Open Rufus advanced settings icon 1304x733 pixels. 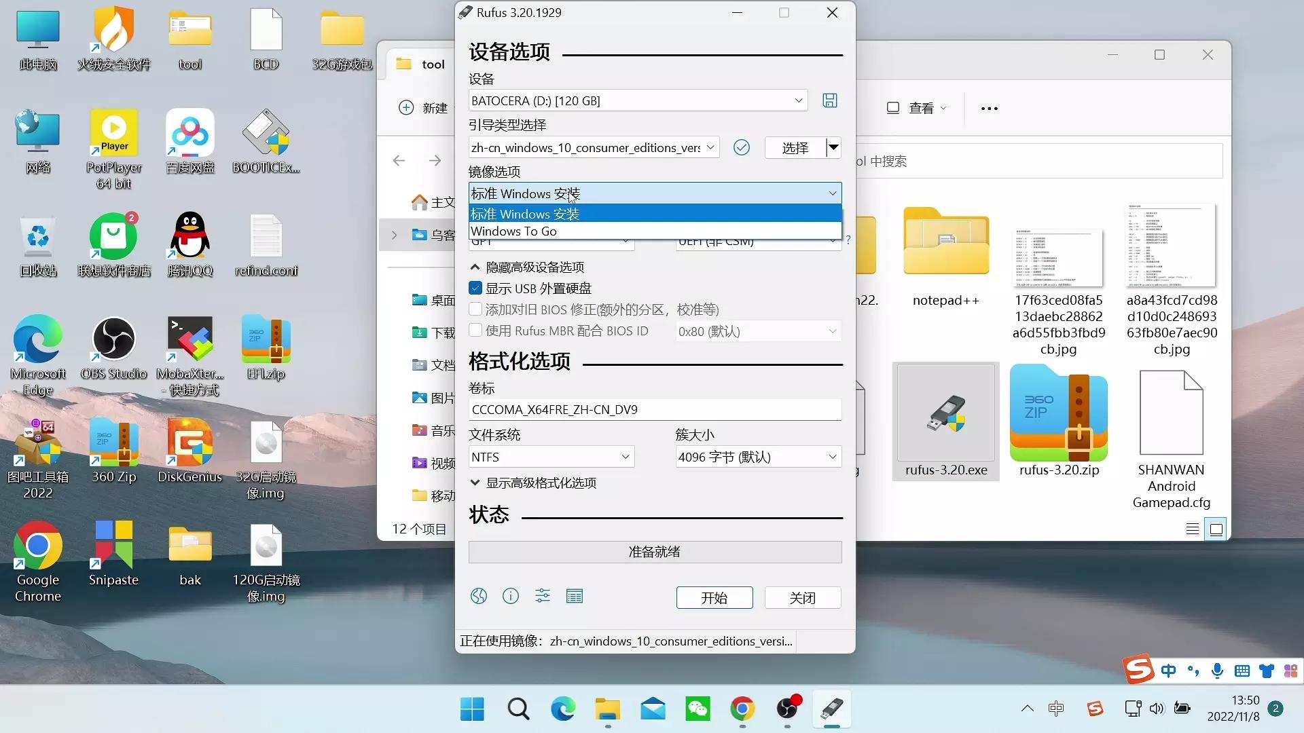coord(542,596)
